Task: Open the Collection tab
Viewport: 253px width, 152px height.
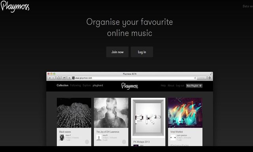Action: [62, 85]
